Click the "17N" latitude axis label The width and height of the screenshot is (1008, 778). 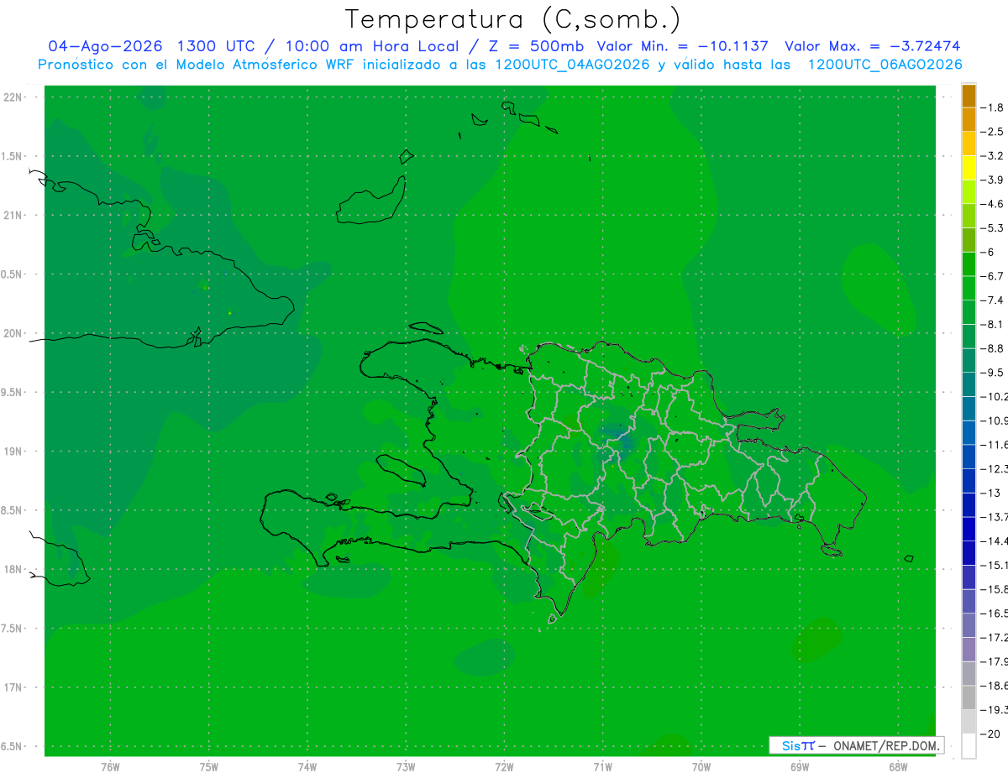point(13,688)
